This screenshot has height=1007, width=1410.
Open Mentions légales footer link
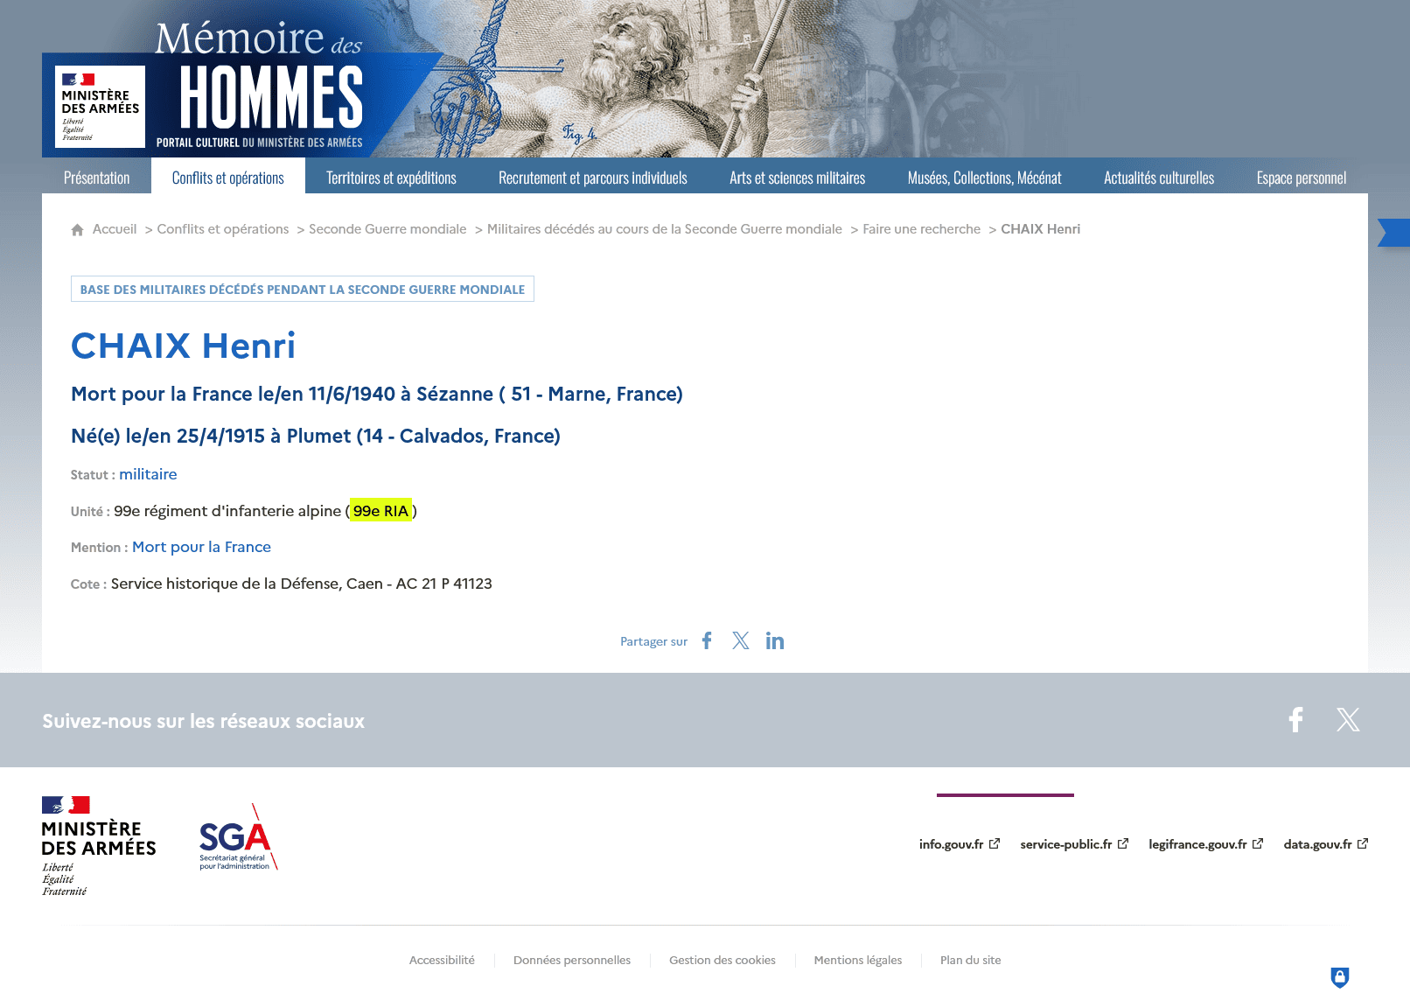(x=858, y=961)
